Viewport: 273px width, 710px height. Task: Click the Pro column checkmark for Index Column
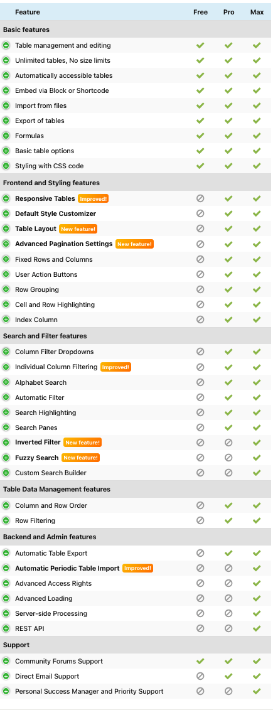click(x=228, y=320)
